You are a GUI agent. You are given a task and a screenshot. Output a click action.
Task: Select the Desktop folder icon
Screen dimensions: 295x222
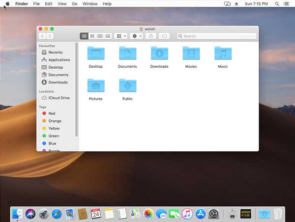tap(96, 53)
